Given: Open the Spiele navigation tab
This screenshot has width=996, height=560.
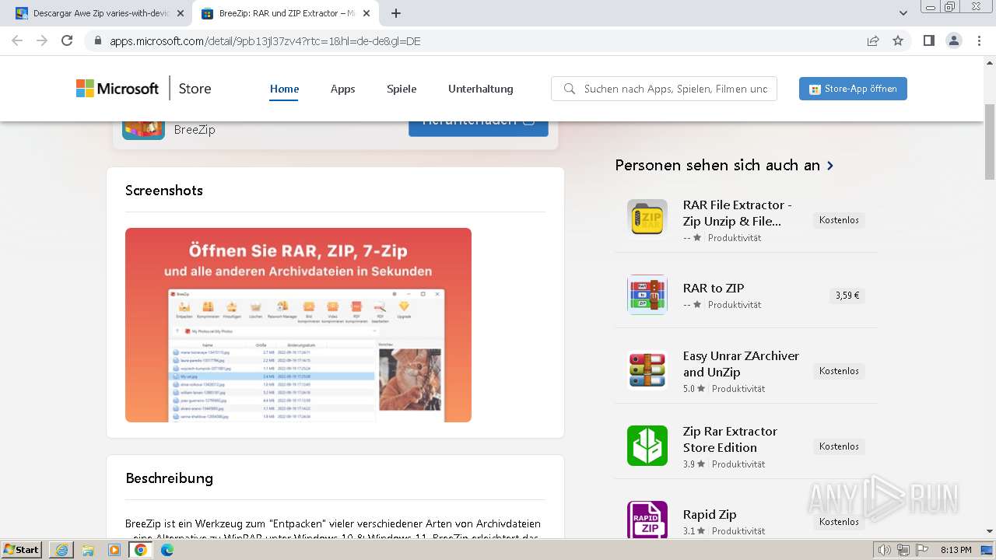Looking at the screenshot, I should point(402,89).
